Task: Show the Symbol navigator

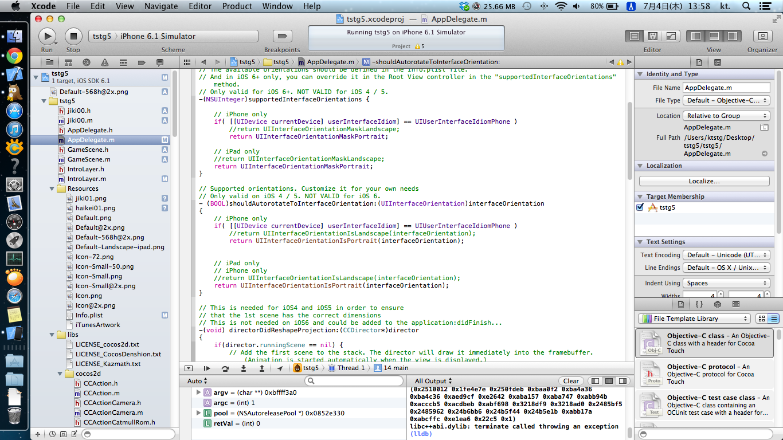Action: click(68, 62)
